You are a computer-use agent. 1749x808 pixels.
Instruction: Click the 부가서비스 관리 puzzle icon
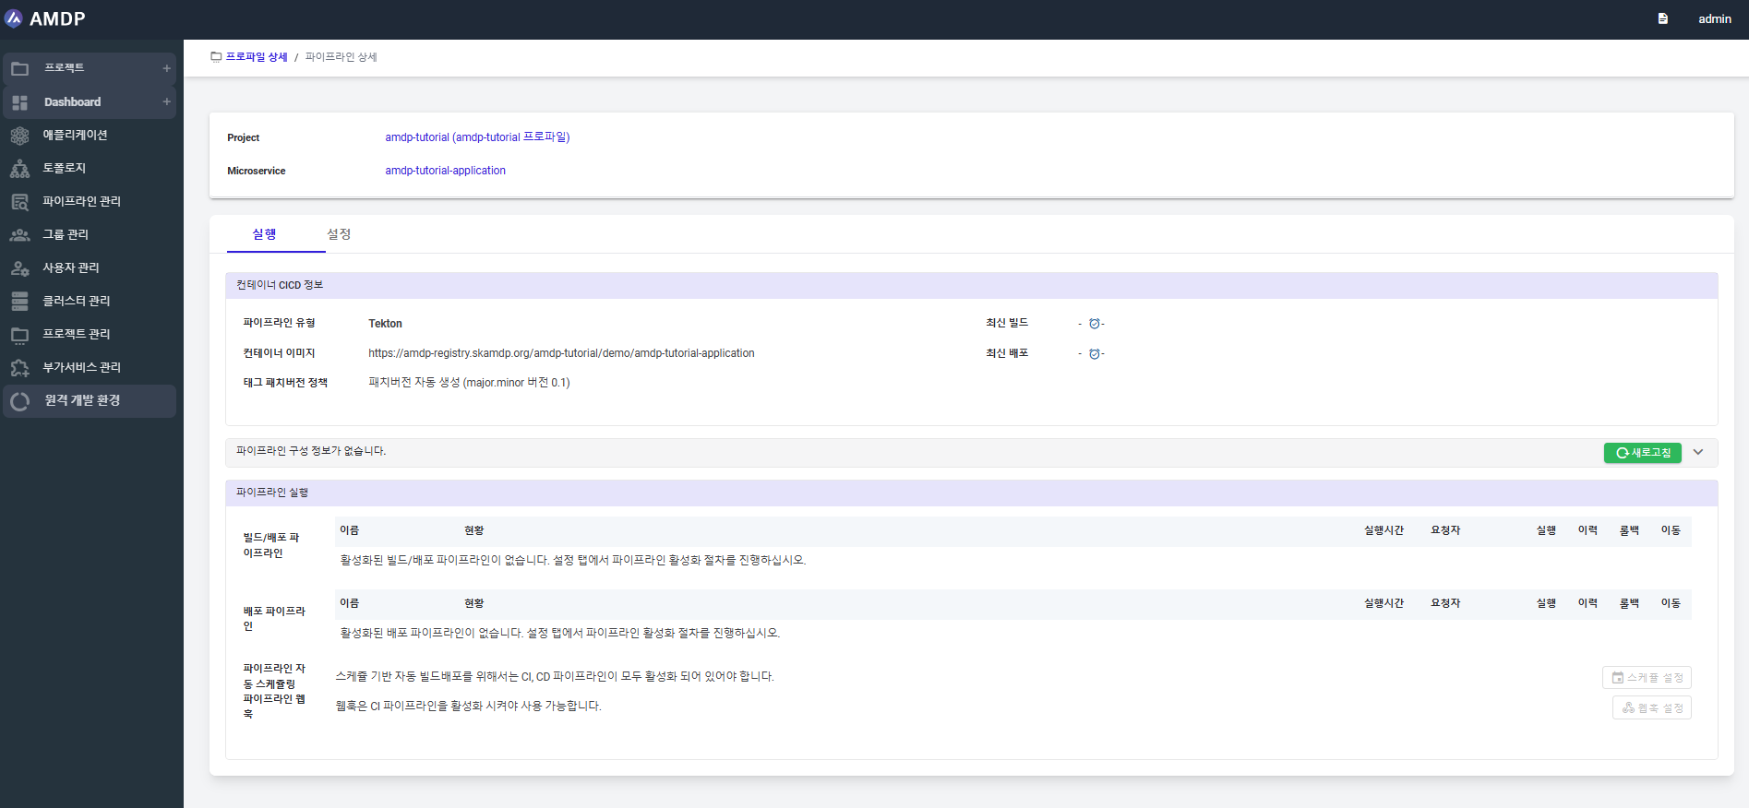pos(19,367)
